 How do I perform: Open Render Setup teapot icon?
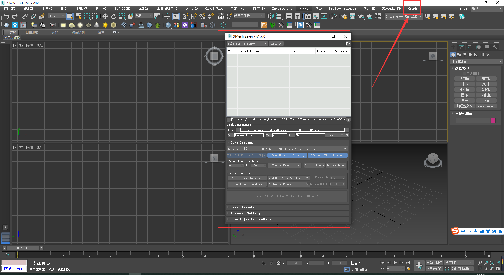point(344,17)
